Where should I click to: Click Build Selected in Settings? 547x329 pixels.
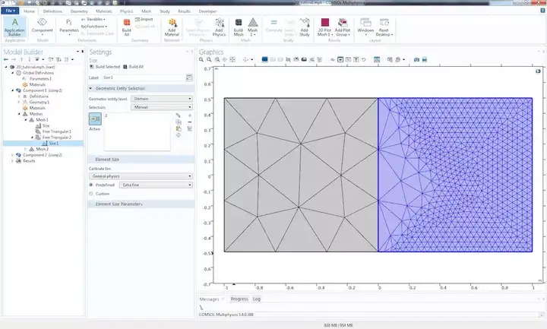pyautogui.click(x=105, y=67)
